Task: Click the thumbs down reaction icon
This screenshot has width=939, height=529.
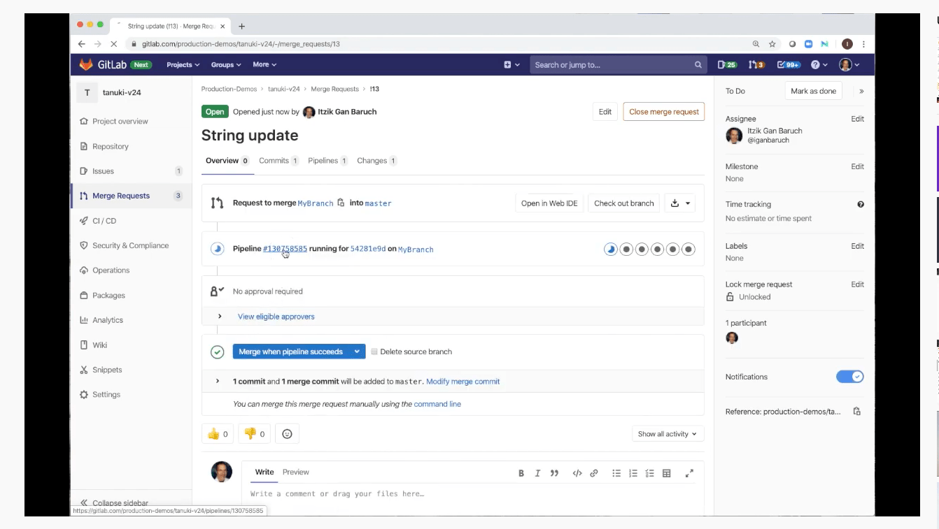Action: 250,434
